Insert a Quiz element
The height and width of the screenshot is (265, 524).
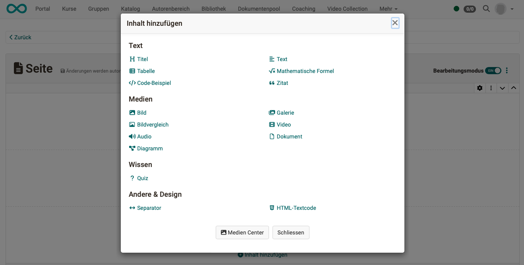pyautogui.click(x=142, y=178)
